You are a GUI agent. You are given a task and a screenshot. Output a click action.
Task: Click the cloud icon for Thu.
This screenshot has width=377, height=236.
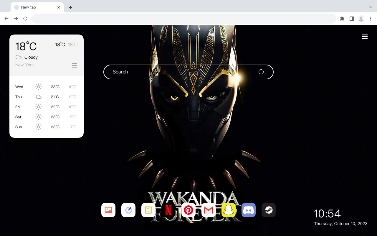tap(39, 97)
